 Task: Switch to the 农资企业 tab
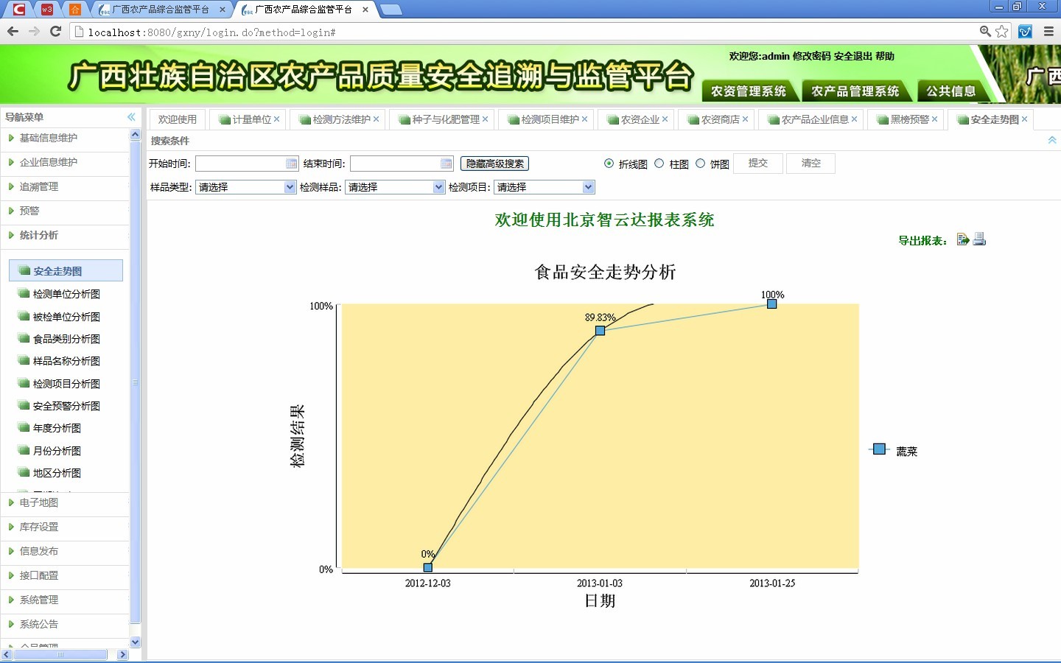coord(639,119)
